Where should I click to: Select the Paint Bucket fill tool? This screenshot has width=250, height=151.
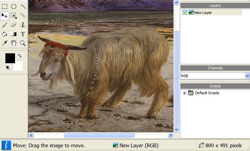pos(4,34)
